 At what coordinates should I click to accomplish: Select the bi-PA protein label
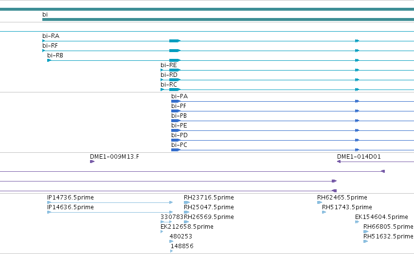pos(180,96)
